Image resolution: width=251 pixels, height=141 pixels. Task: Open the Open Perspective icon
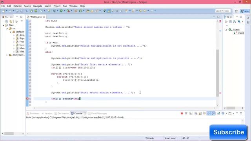click(236, 11)
